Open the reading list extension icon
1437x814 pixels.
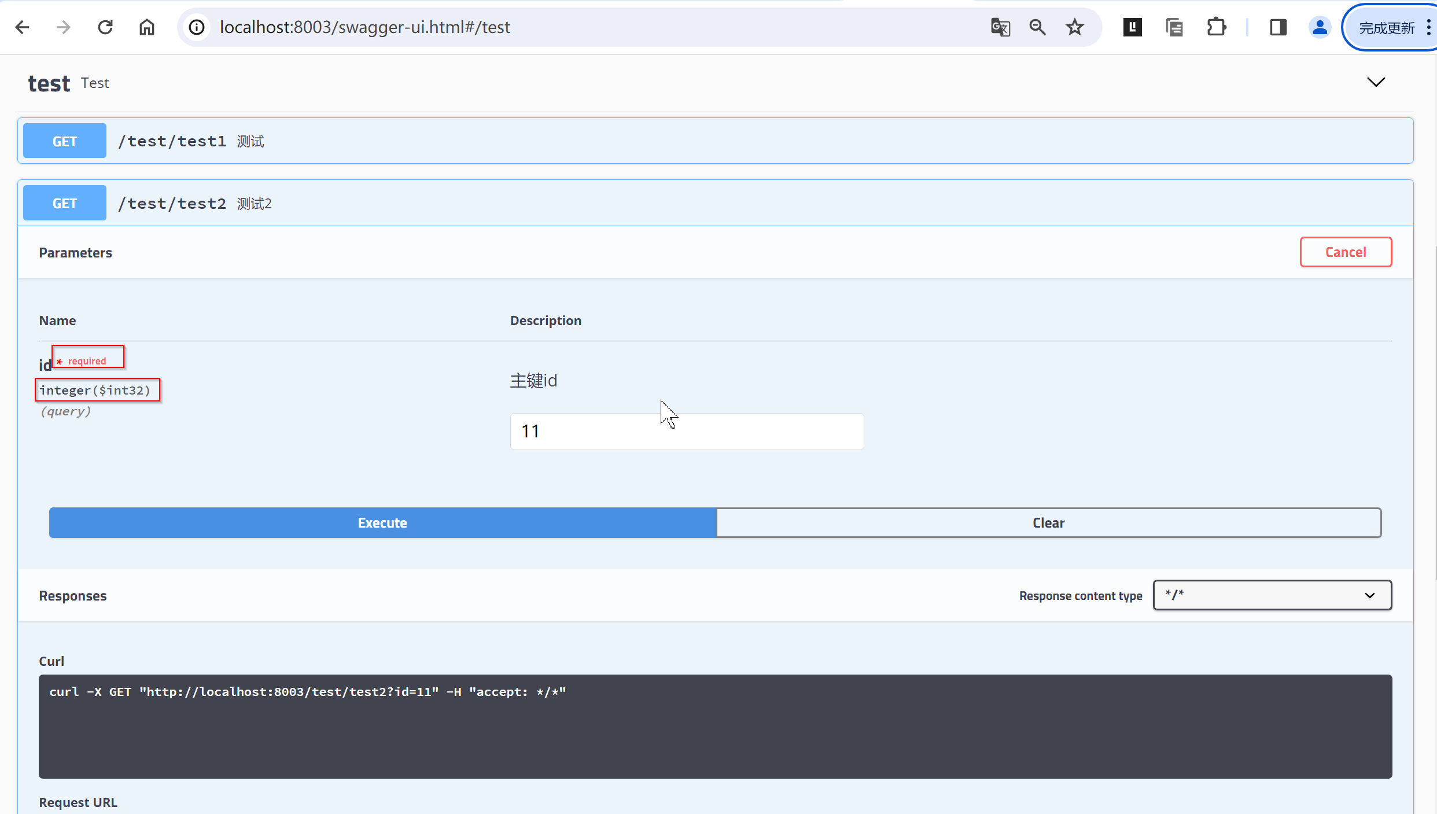[x=1174, y=27]
